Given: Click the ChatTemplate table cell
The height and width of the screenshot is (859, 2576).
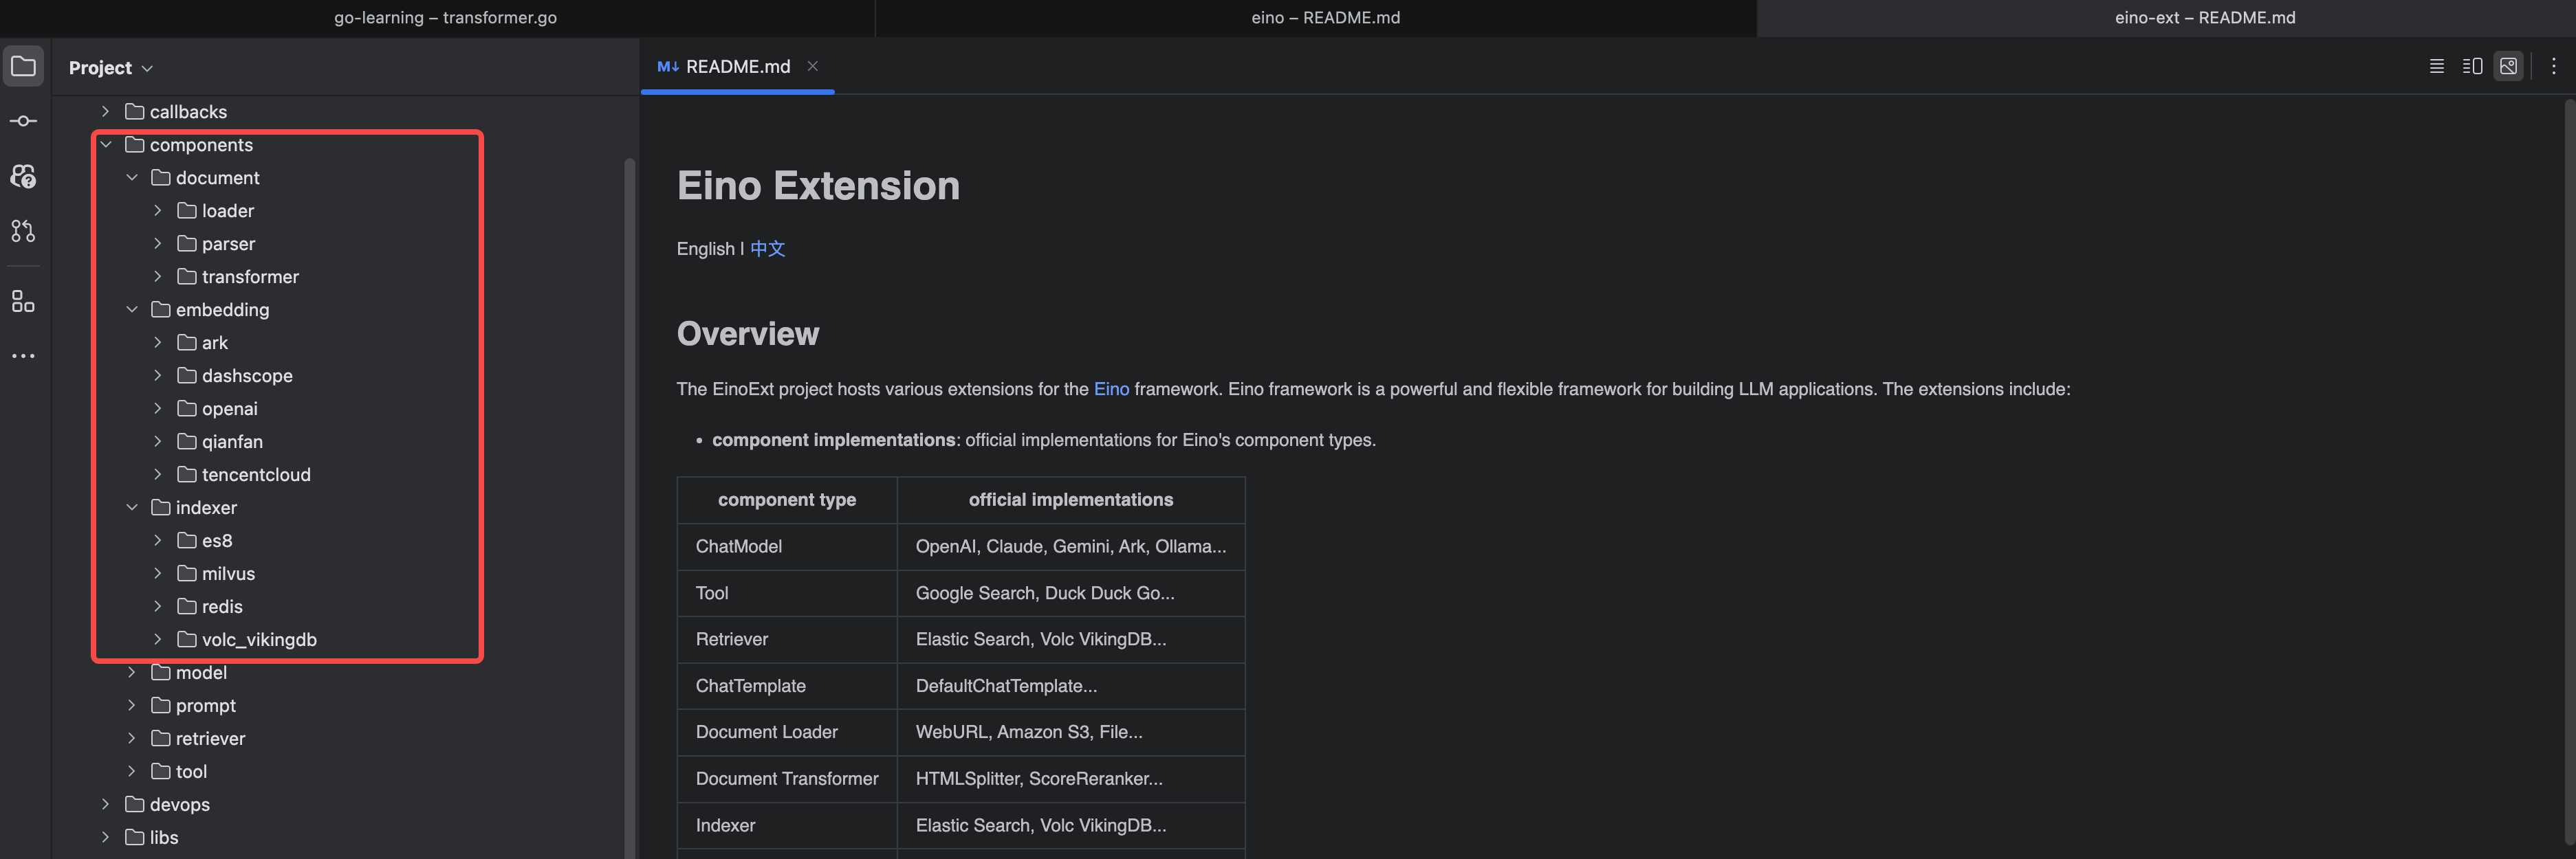Looking at the screenshot, I should click(x=787, y=687).
